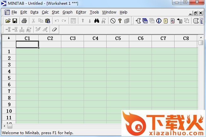
Task: Click the Clear Cells eraser icon
Action: click(x=54, y=29)
